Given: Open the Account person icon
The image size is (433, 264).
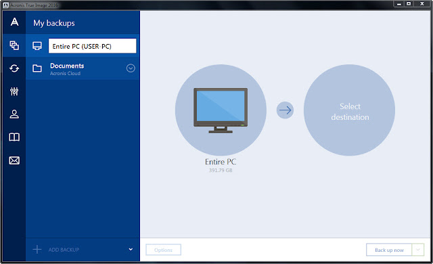Looking at the screenshot, I should (14, 114).
